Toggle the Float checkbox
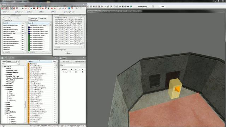The width and height of the screenshot is (226, 127). pos(52,12)
